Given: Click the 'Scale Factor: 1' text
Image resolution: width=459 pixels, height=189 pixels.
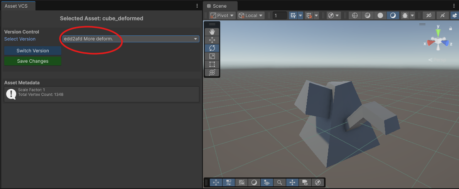Looking at the screenshot, I should (32, 90).
